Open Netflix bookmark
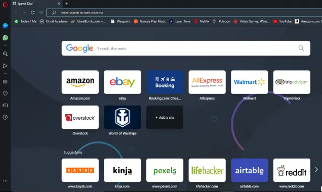 tap(202, 21)
